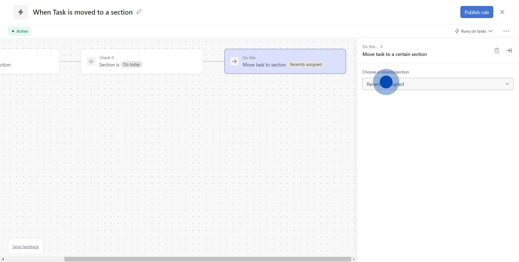
Task: Click the condition icon in Check if card
Action: tap(91, 62)
